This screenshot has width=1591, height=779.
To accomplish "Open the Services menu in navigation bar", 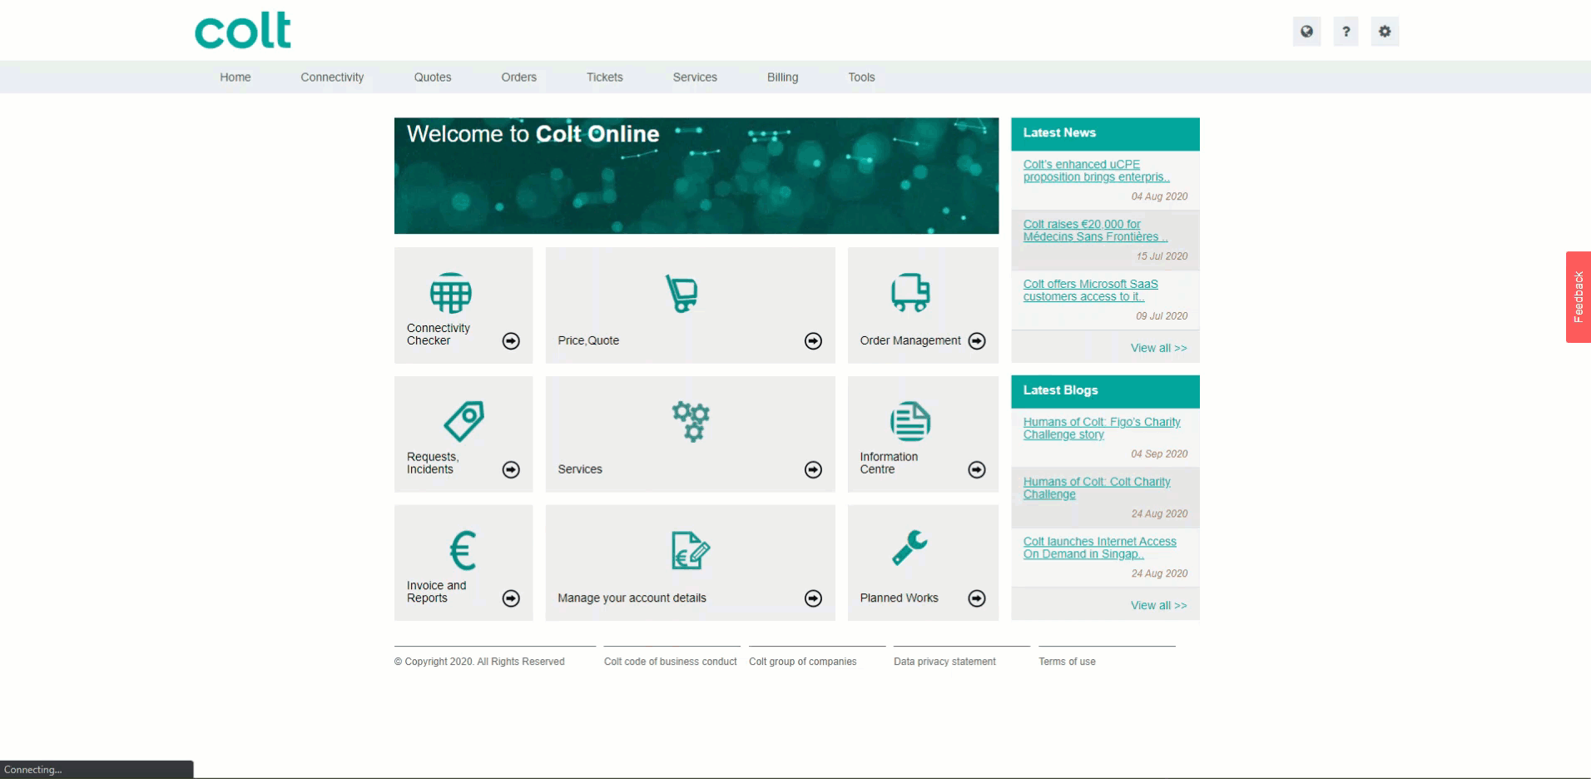I will [x=695, y=77].
